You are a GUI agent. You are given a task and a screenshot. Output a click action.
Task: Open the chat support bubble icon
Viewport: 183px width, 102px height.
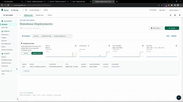point(179,97)
